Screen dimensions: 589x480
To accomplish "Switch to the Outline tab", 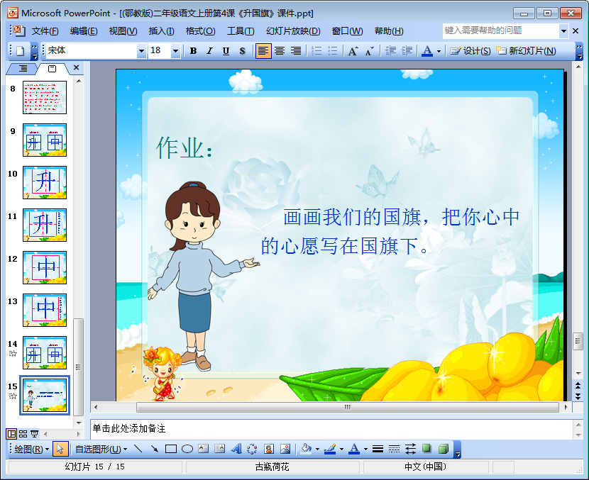I will (x=23, y=69).
